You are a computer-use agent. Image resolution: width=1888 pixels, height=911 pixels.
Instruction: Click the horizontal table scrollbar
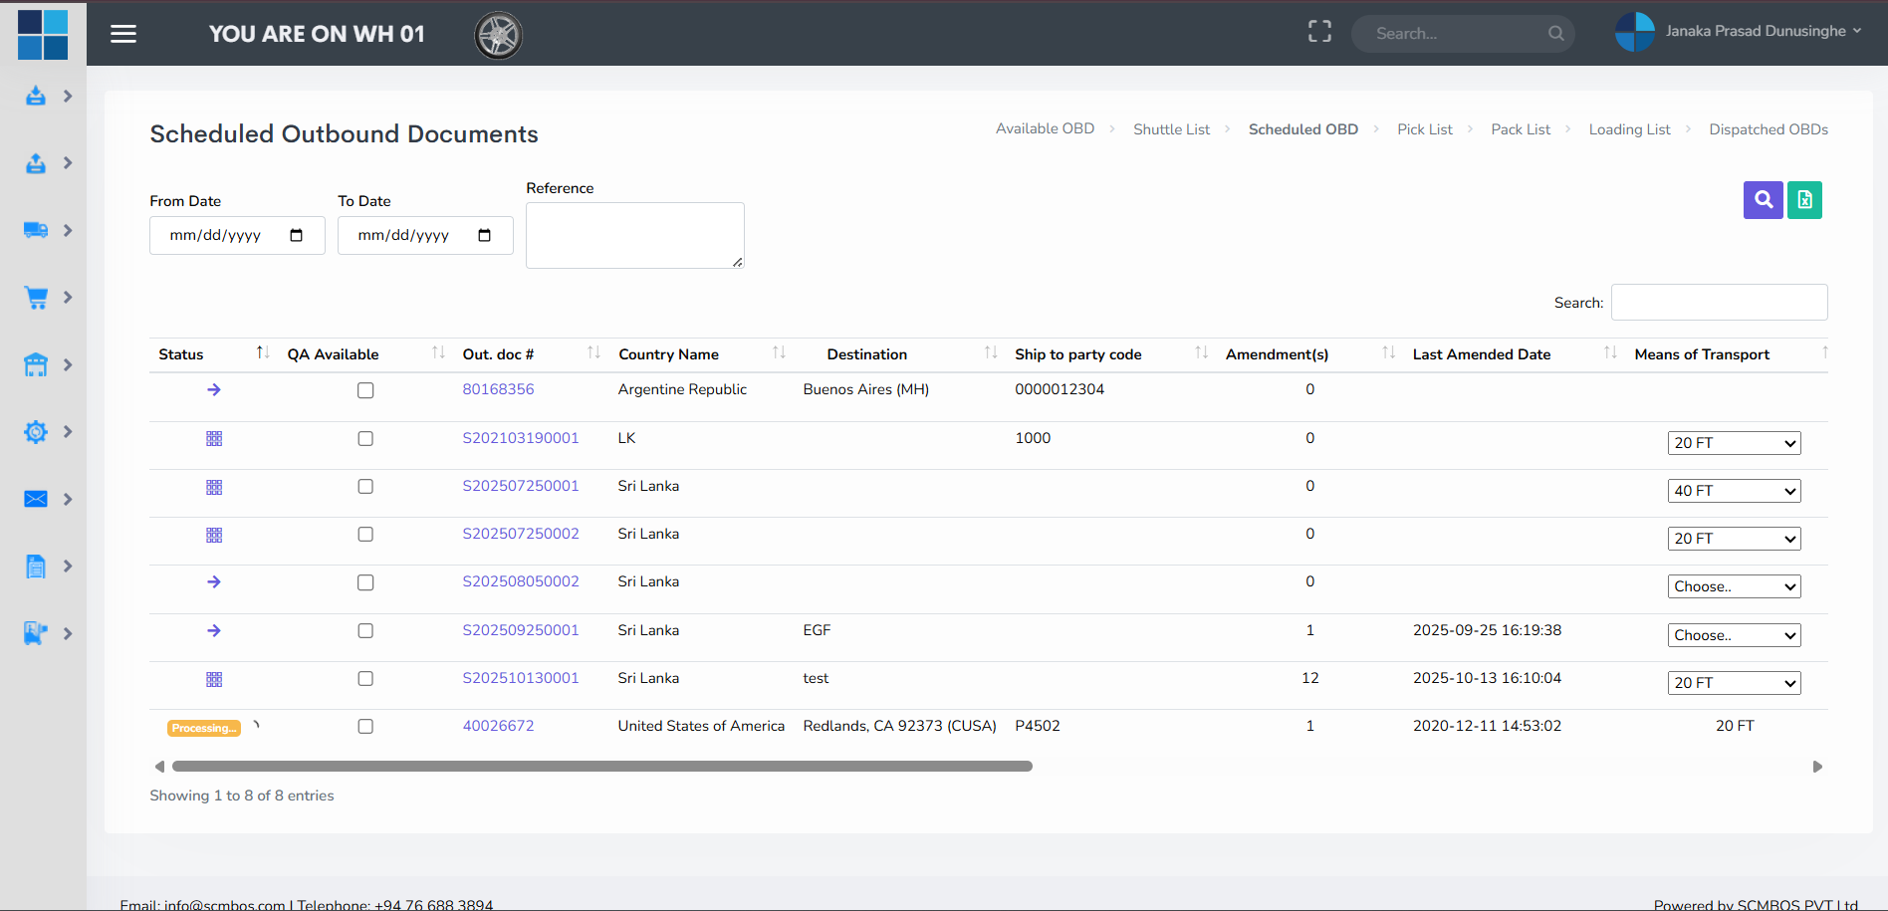pos(601,767)
